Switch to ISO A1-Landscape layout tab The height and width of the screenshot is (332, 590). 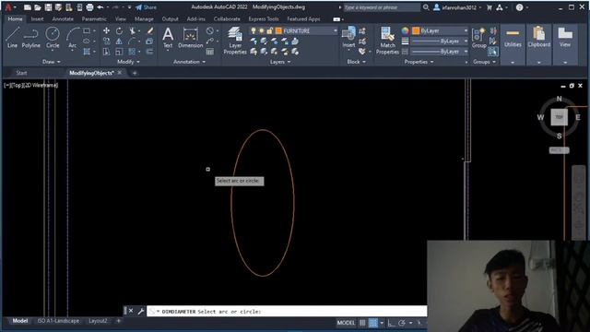click(58, 321)
